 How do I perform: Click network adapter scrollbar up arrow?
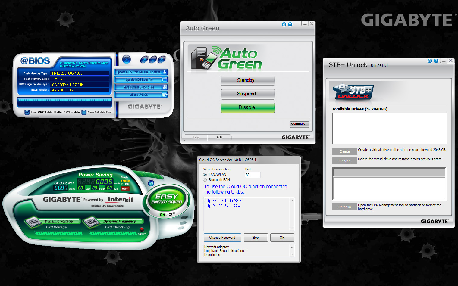tap(292, 247)
